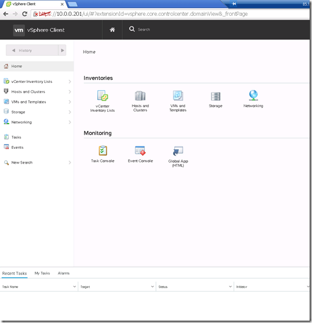The image size is (312, 323).
Task: Open Tasks in sidebar
Action: (16, 137)
